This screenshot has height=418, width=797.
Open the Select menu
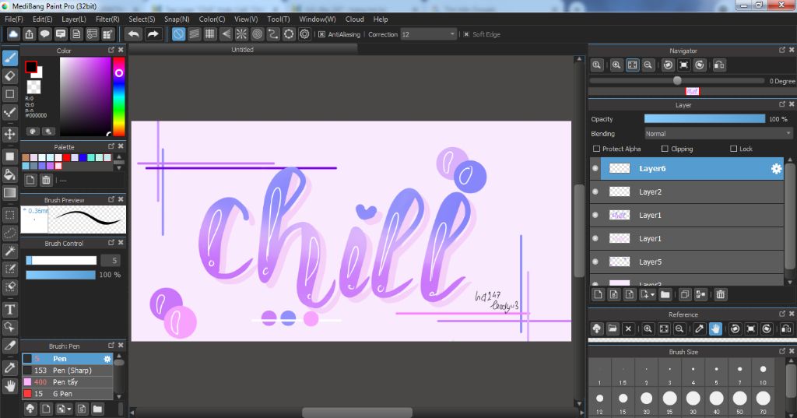tap(142, 19)
